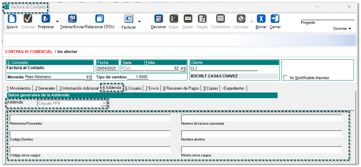
Task: Switch to the 1 Movimientos tab
Action: point(19,88)
